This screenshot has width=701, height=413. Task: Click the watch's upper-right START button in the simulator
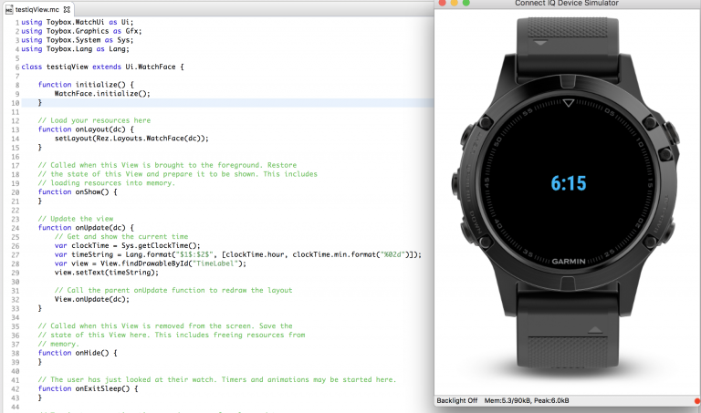671,134
